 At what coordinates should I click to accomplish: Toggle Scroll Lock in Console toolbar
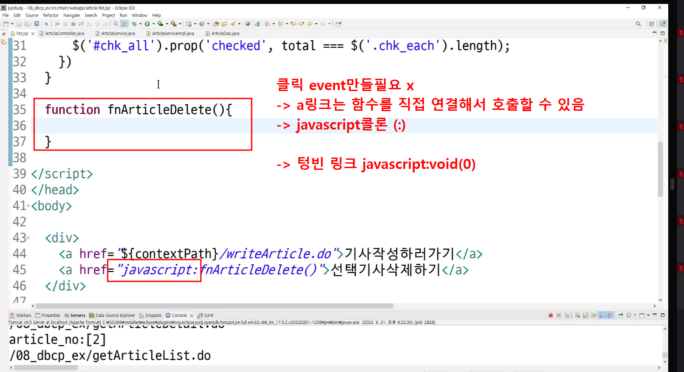coord(586,315)
